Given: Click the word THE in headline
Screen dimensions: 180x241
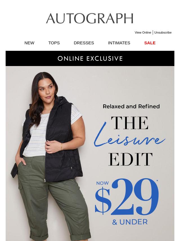Looking at the screenshot, I should (130, 123).
